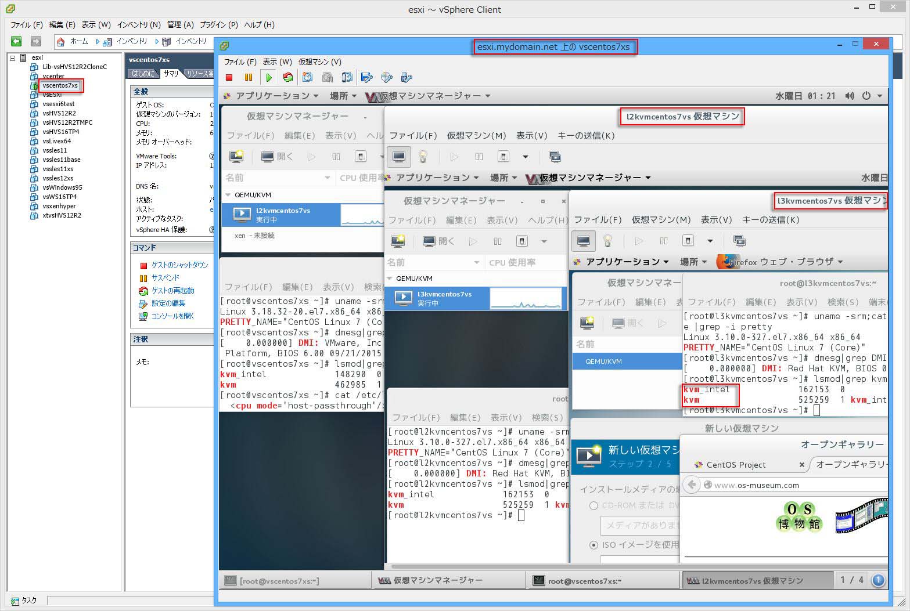Click the orange suspend icon in console toolbar
The width and height of the screenshot is (910, 611).
[x=249, y=77]
